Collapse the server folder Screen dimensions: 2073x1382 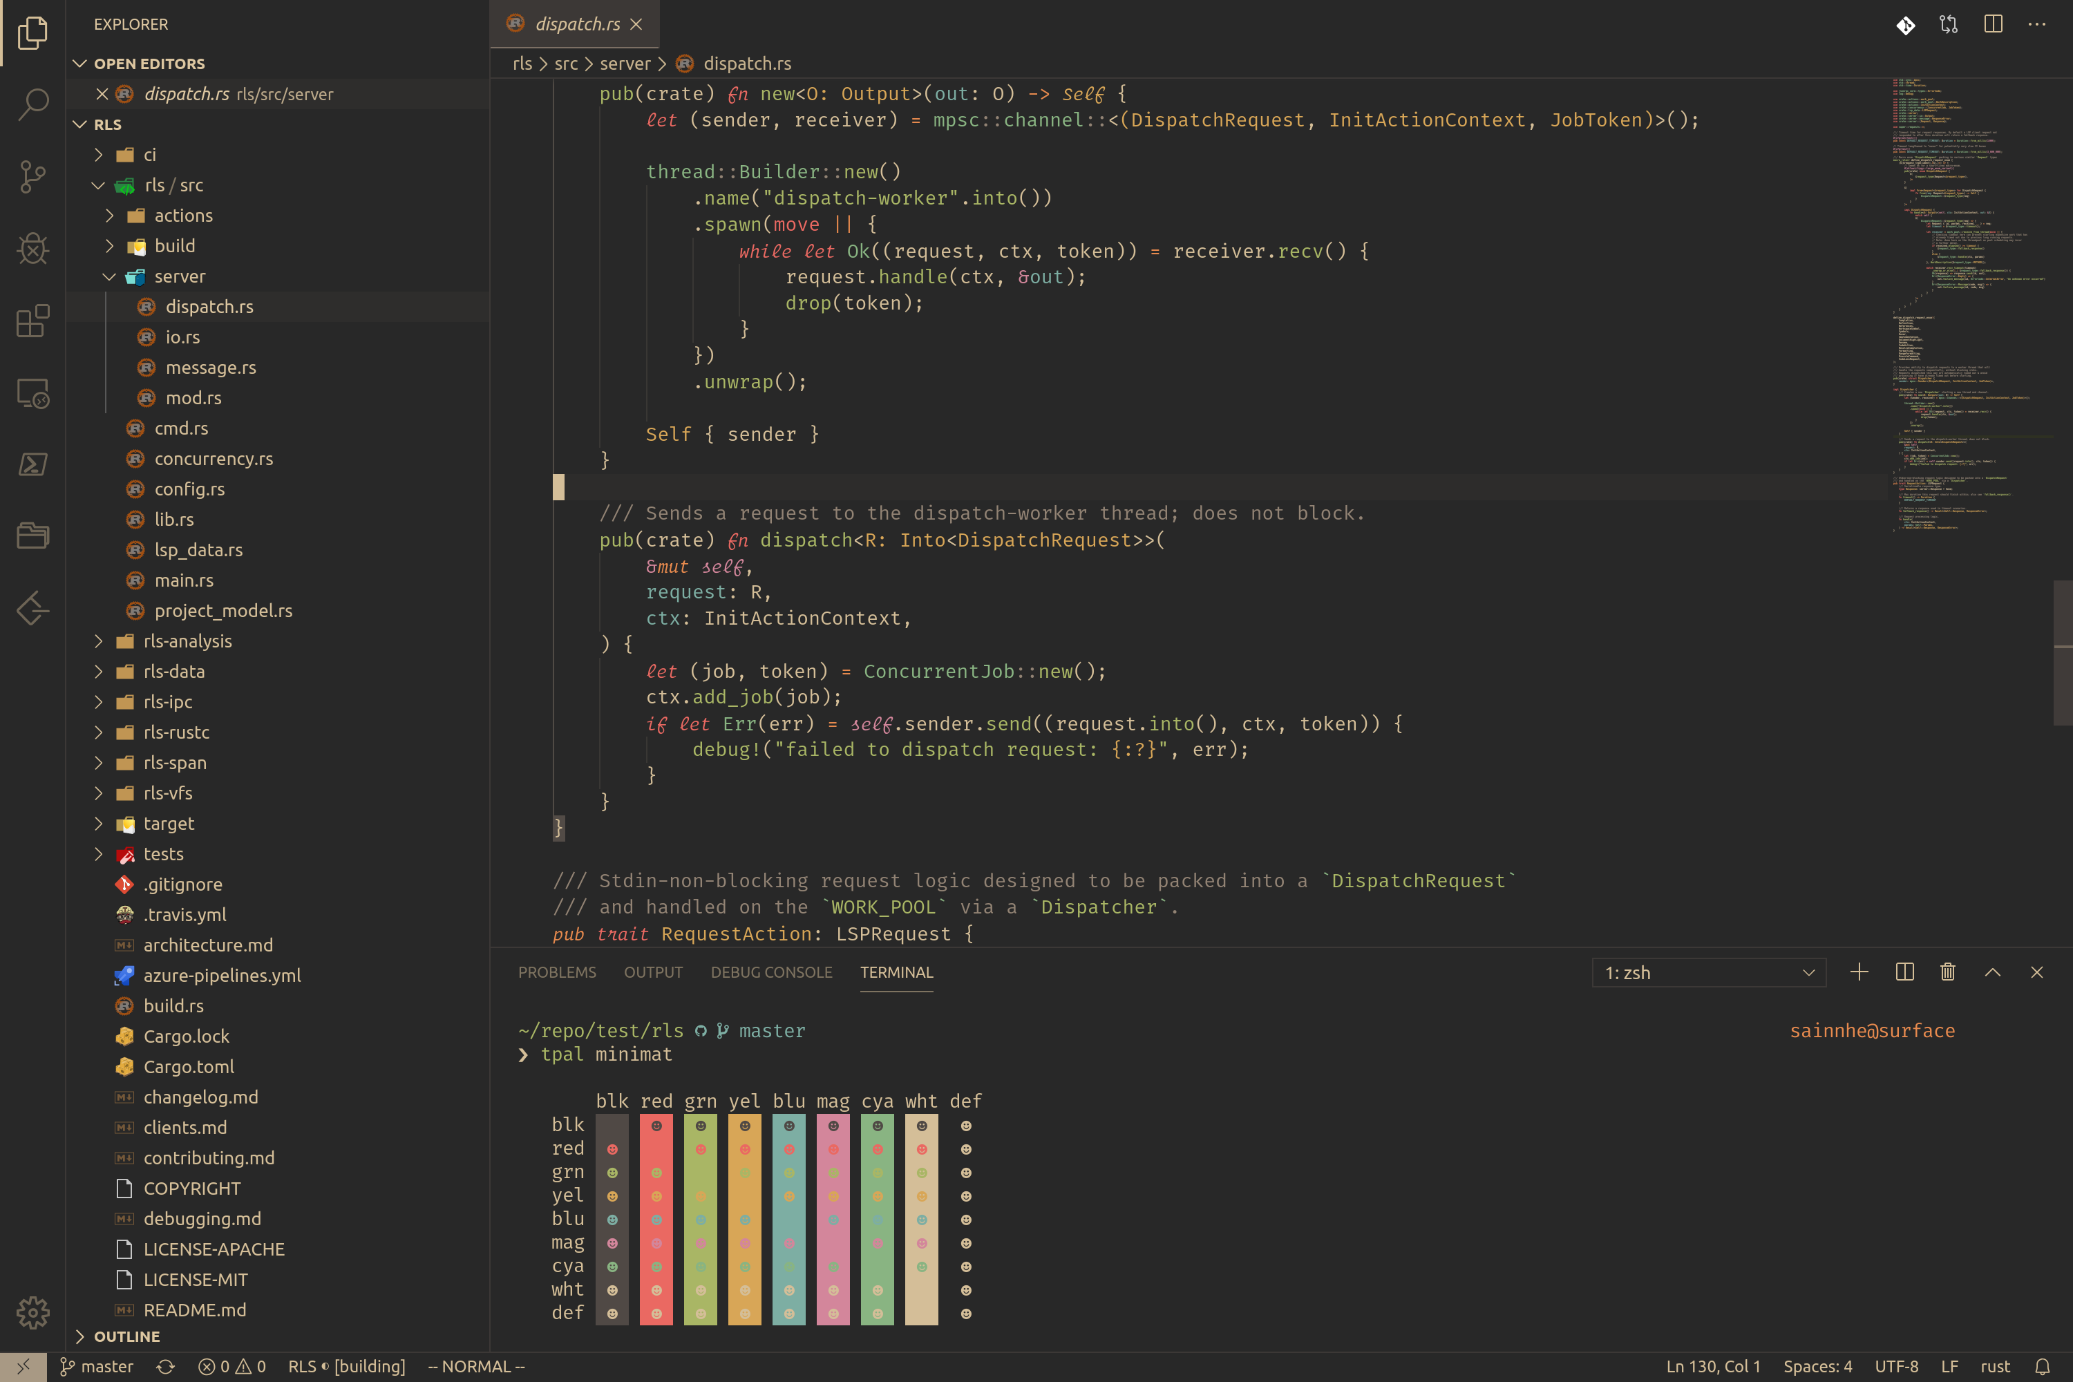pos(109,276)
